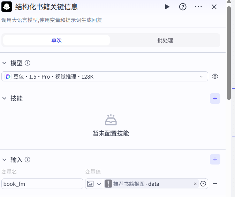
Task: Run the node with the play icon
Action: tap(167, 7)
